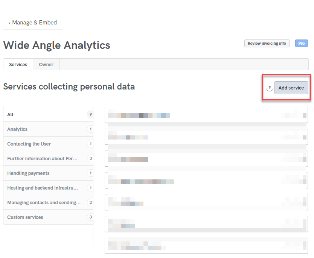314x258 pixels.
Task: Switch to the Owner tab
Action: click(46, 65)
